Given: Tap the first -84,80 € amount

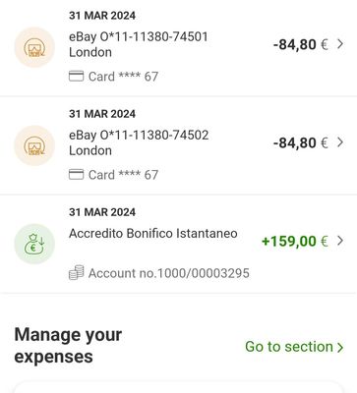Looking at the screenshot, I should click(x=300, y=44).
